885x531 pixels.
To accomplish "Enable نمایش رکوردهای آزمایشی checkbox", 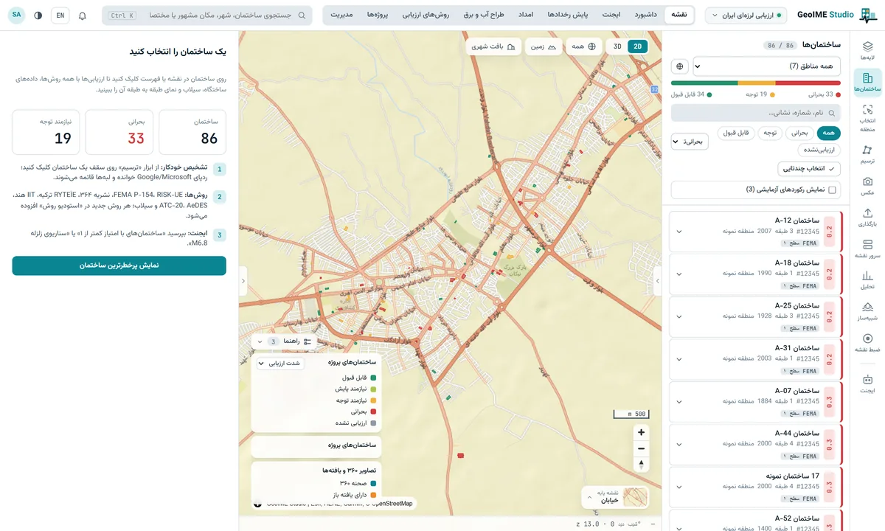I will pyautogui.click(x=833, y=190).
